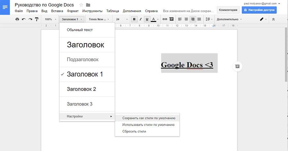Image resolution: width=288 pixels, height=151 pixels.
Task: Expand the Дополнительно toolbar menu
Action: click(x=229, y=19)
